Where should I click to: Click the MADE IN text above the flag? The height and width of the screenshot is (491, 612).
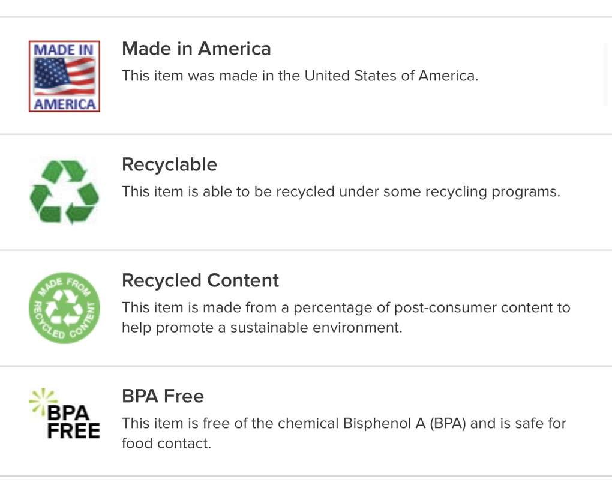point(64,50)
